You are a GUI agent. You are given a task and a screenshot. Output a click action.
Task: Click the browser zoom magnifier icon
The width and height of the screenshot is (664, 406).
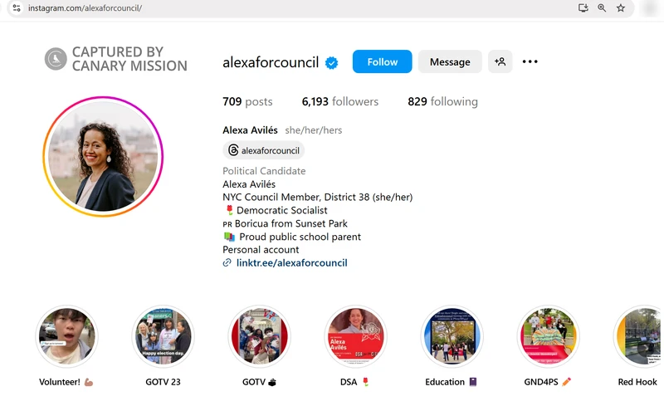coord(602,8)
